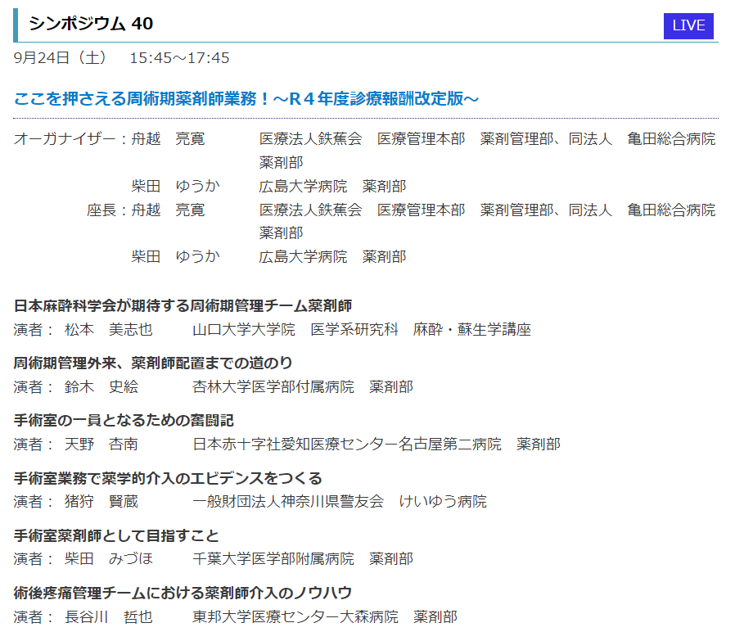Select affiliation 日本赤十字社愛知医療センター名古屋第二病院
The height and width of the screenshot is (641, 735).
coord(347,444)
